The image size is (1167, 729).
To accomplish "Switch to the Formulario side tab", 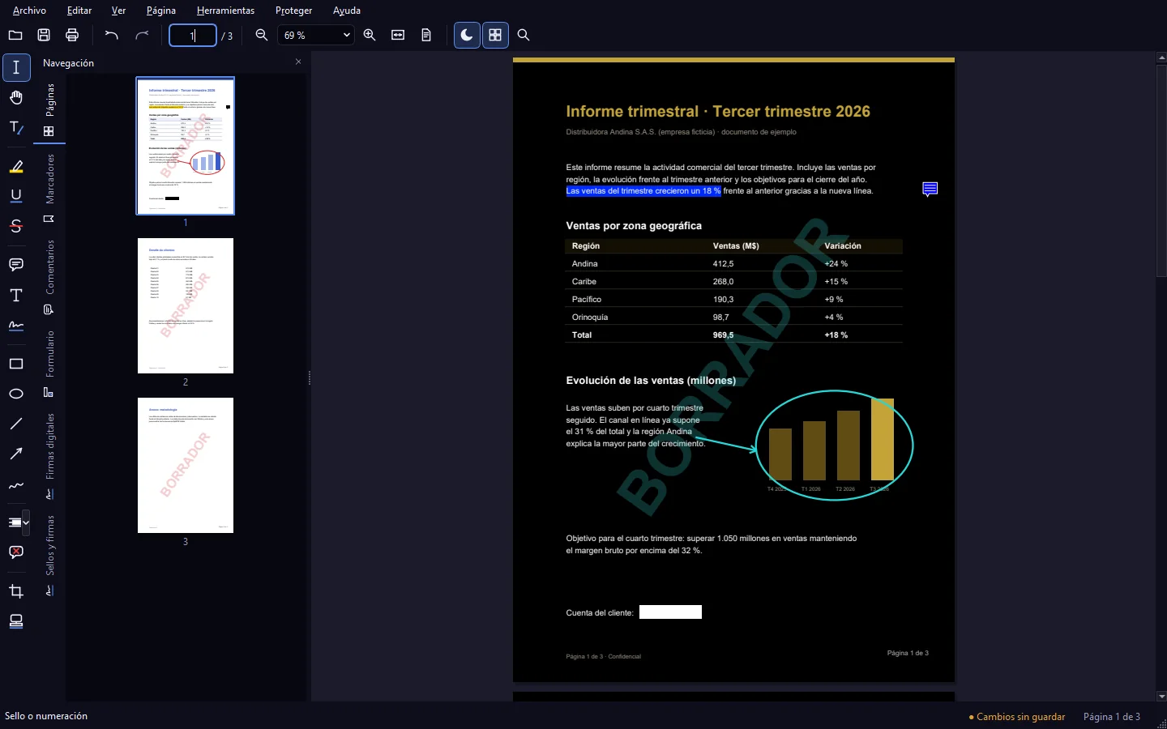I will (x=49, y=363).
